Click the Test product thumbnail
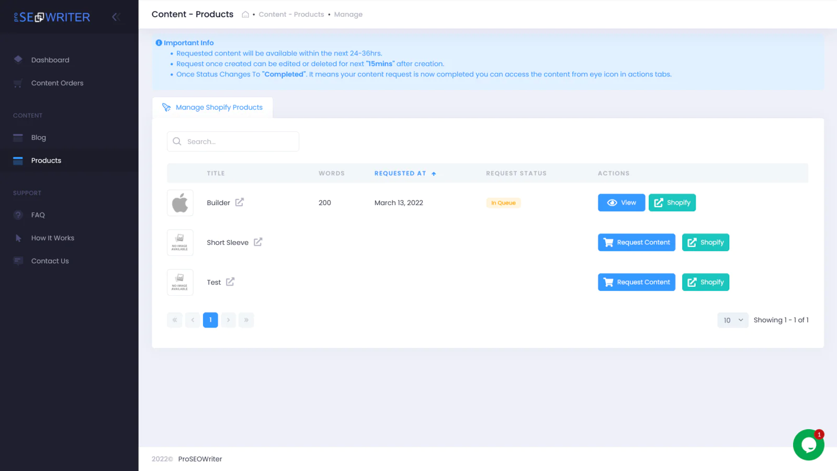This screenshot has width=837, height=471. [180, 282]
